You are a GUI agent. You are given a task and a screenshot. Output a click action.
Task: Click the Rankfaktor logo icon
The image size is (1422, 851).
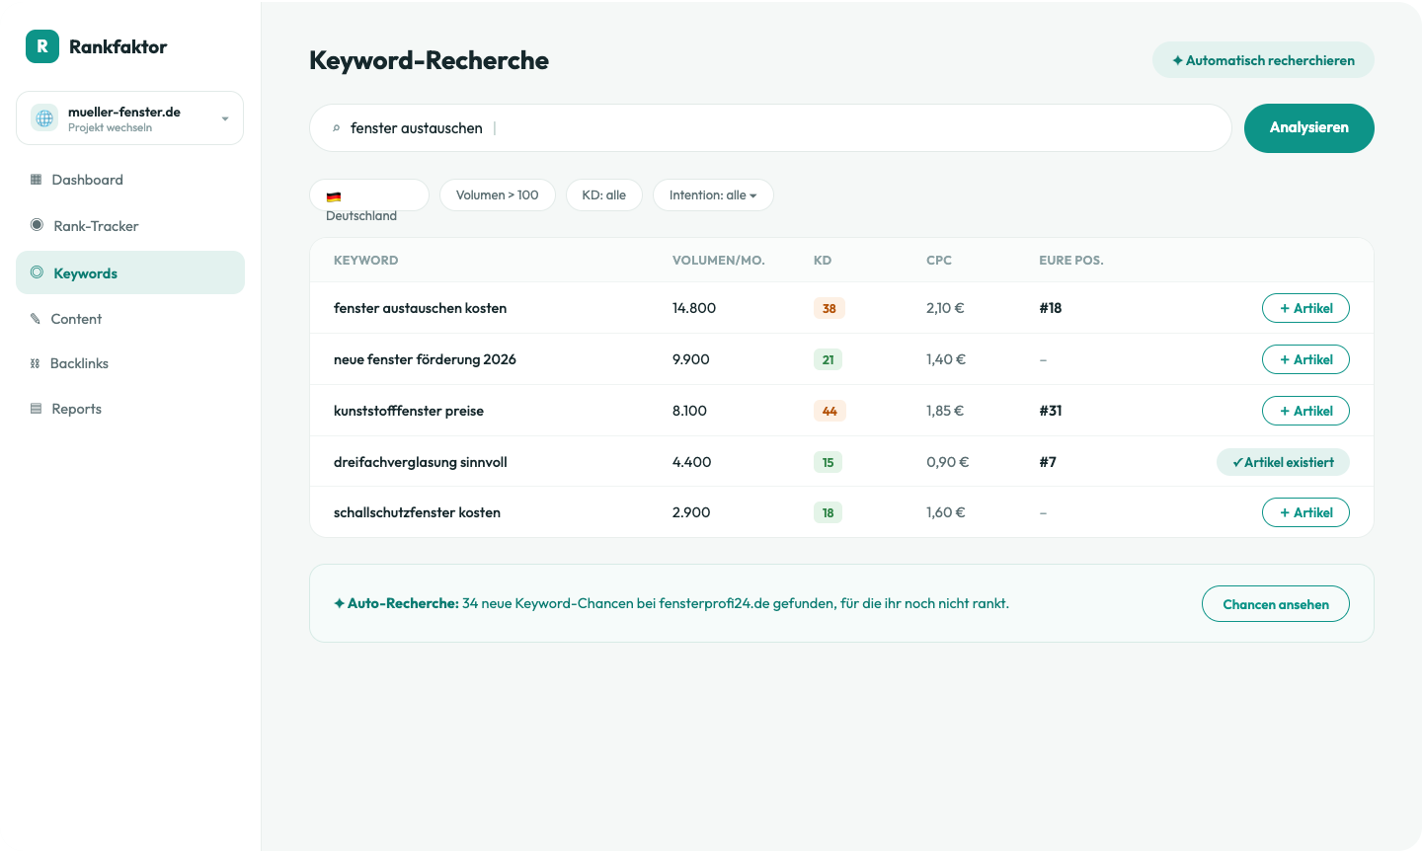[42, 46]
